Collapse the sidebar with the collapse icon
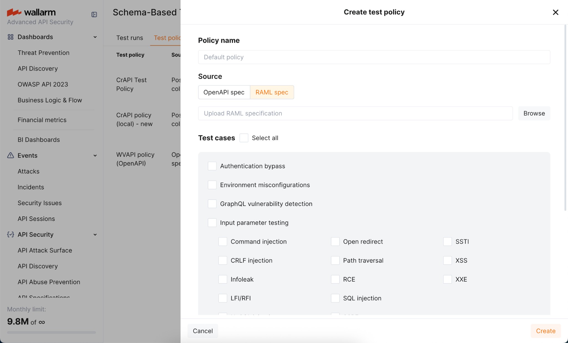This screenshot has height=343, width=568. tap(94, 15)
